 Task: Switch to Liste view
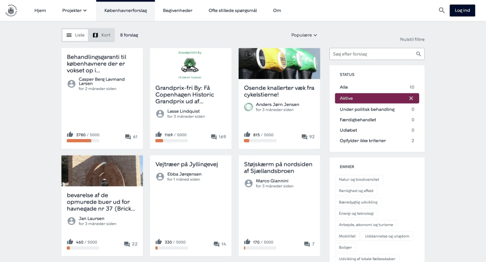pos(75,35)
